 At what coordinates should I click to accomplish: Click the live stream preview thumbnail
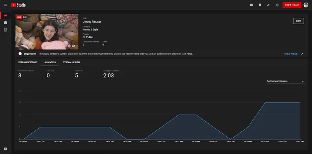coord(47,32)
